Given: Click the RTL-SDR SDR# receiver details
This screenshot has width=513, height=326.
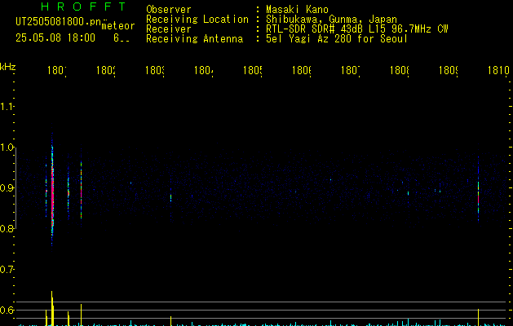Looking at the screenshot, I should (x=356, y=29).
